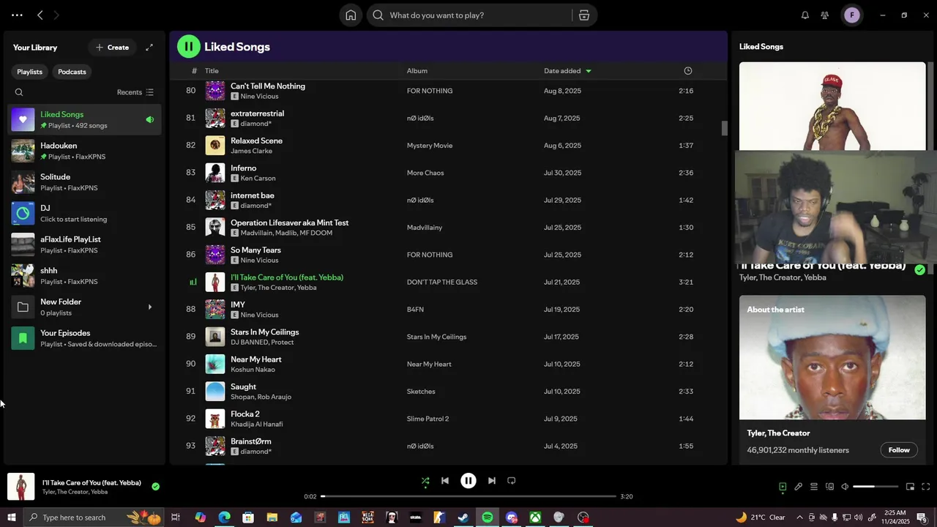This screenshot has width=937, height=527.
Task: Pause playback from the Liked Songs header
Action: coord(188,47)
